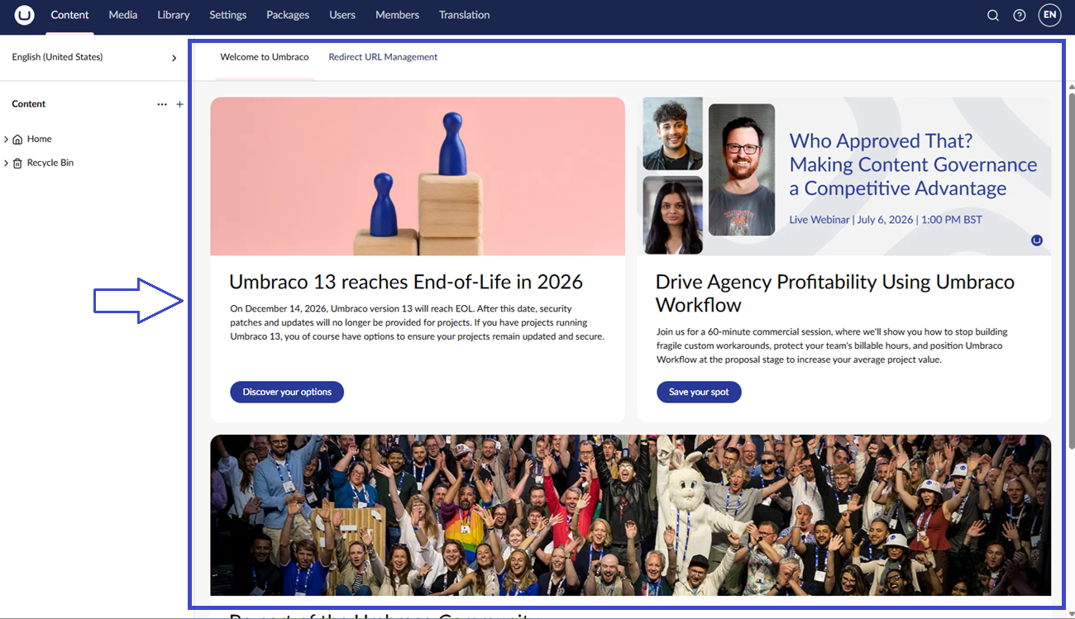The width and height of the screenshot is (1075, 619).
Task: Open the search magnifier icon
Action: pos(993,15)
